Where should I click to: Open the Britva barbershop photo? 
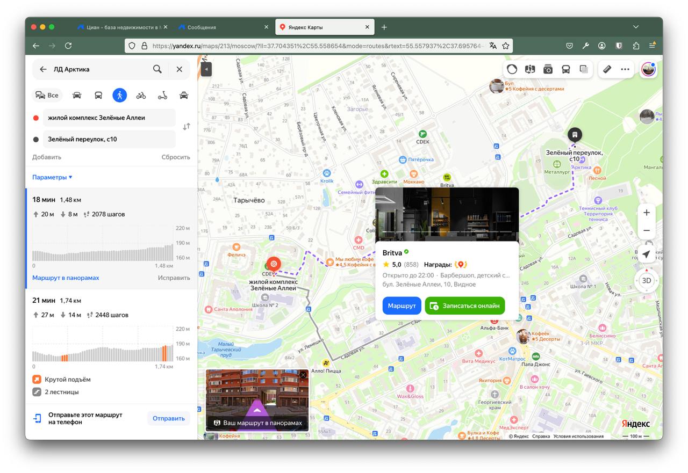click(447, 214)
